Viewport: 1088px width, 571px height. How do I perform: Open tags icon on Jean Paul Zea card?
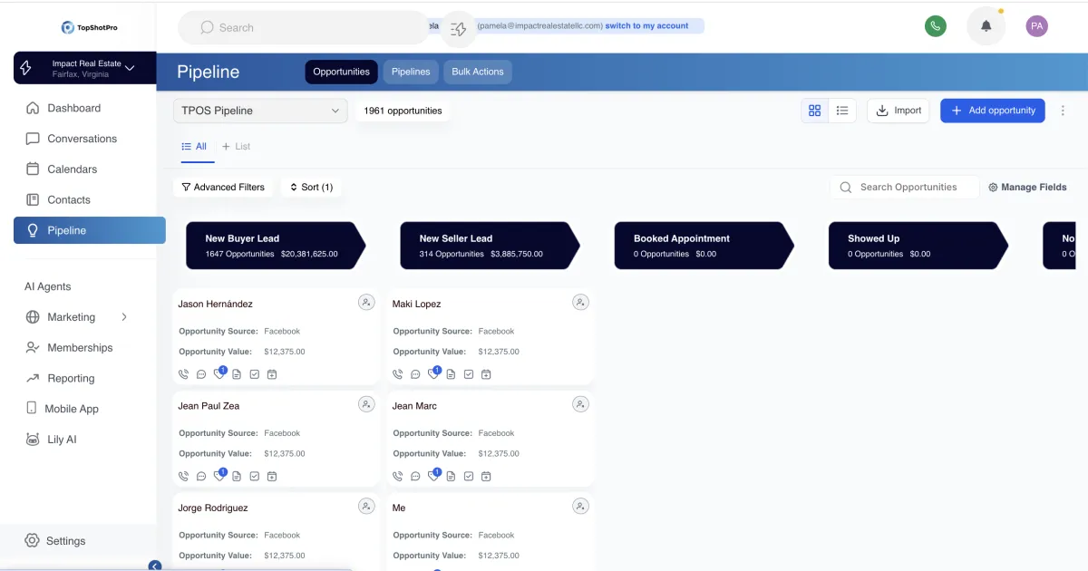[x=219, y=475]
